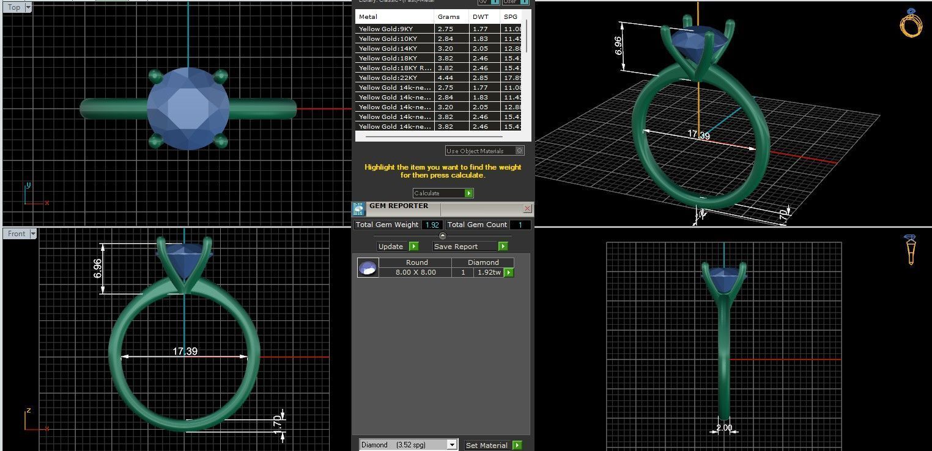Click the Grams column header
Viewport: 932px width, 451px height.
pyautogui.click(x=452, y=17)
